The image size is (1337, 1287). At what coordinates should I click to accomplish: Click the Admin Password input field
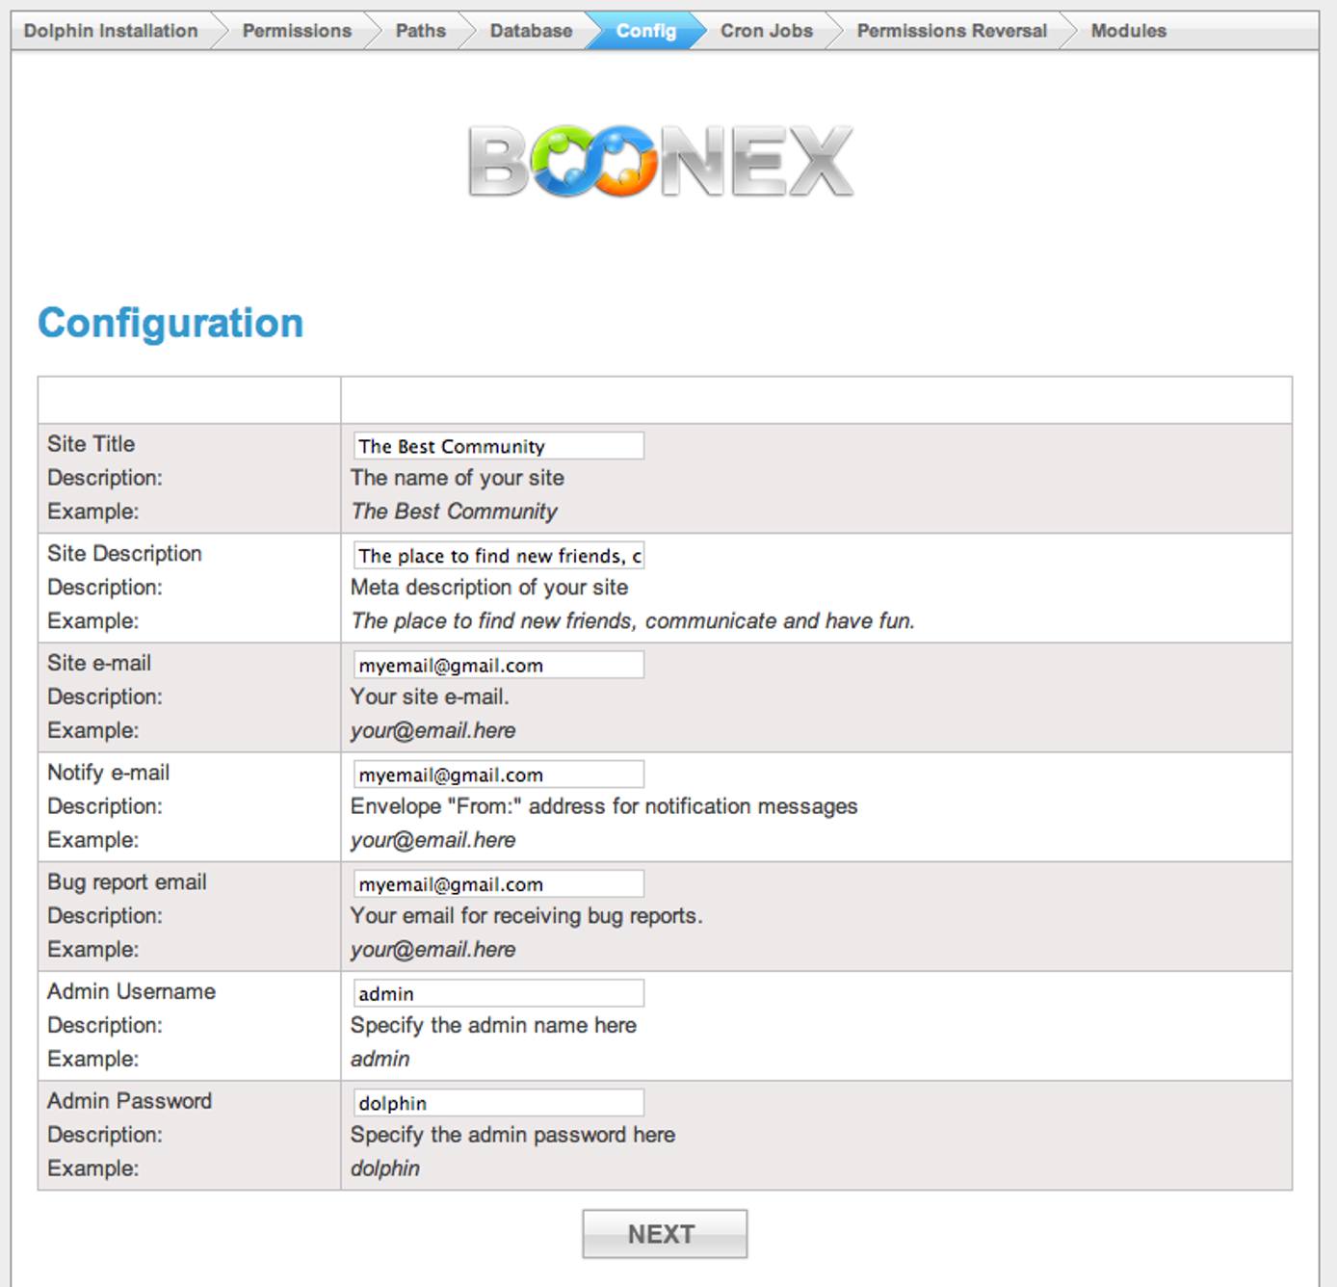[498, 1103]
